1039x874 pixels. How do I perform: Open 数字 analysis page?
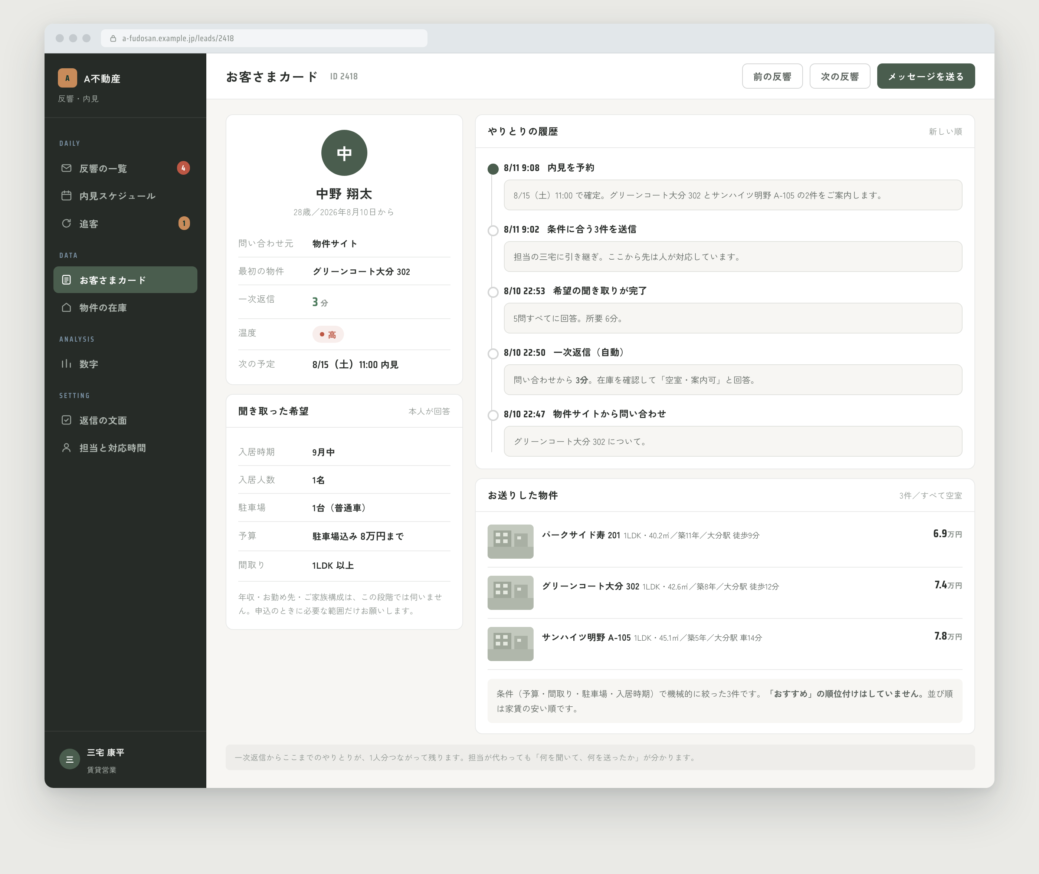pyautogui.click(x=125, y=364)
